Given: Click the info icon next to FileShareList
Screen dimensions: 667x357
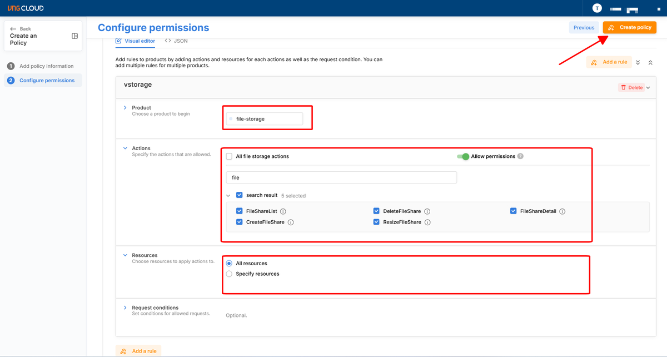Looking at the screenshot, I should pos(283,212).
